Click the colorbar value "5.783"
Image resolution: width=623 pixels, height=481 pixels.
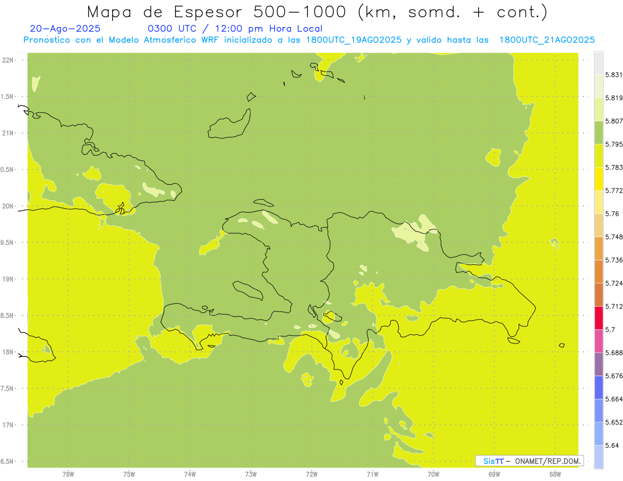tap(614, 167)
